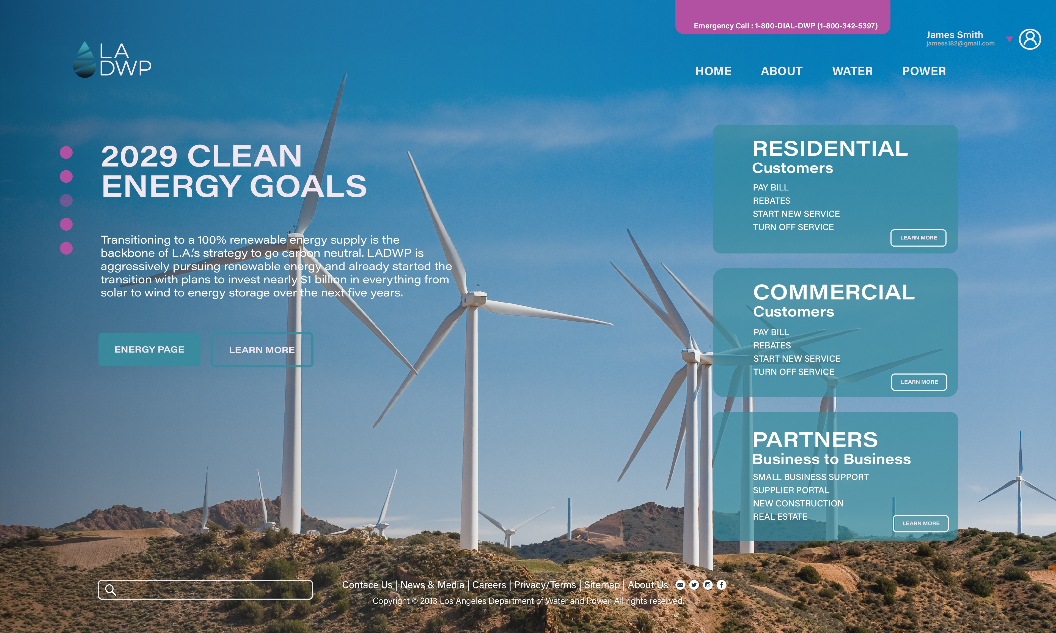The height and width of the screenshot is (633, 1056).
Task: Click NEW CONSTRUCTION under Partners
Action: point(798,503)
